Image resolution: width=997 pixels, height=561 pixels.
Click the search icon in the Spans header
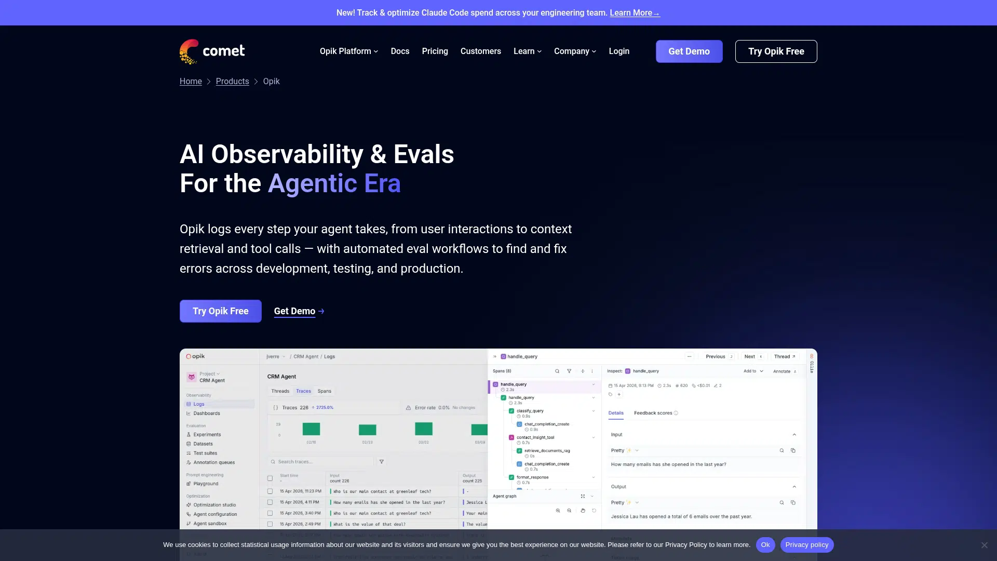pyautogui.click(x=557, y=371)
